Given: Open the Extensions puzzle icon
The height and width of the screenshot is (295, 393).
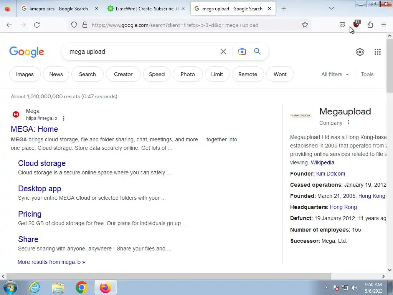Looking at the screenshot, I should click(x=370, y=25).
